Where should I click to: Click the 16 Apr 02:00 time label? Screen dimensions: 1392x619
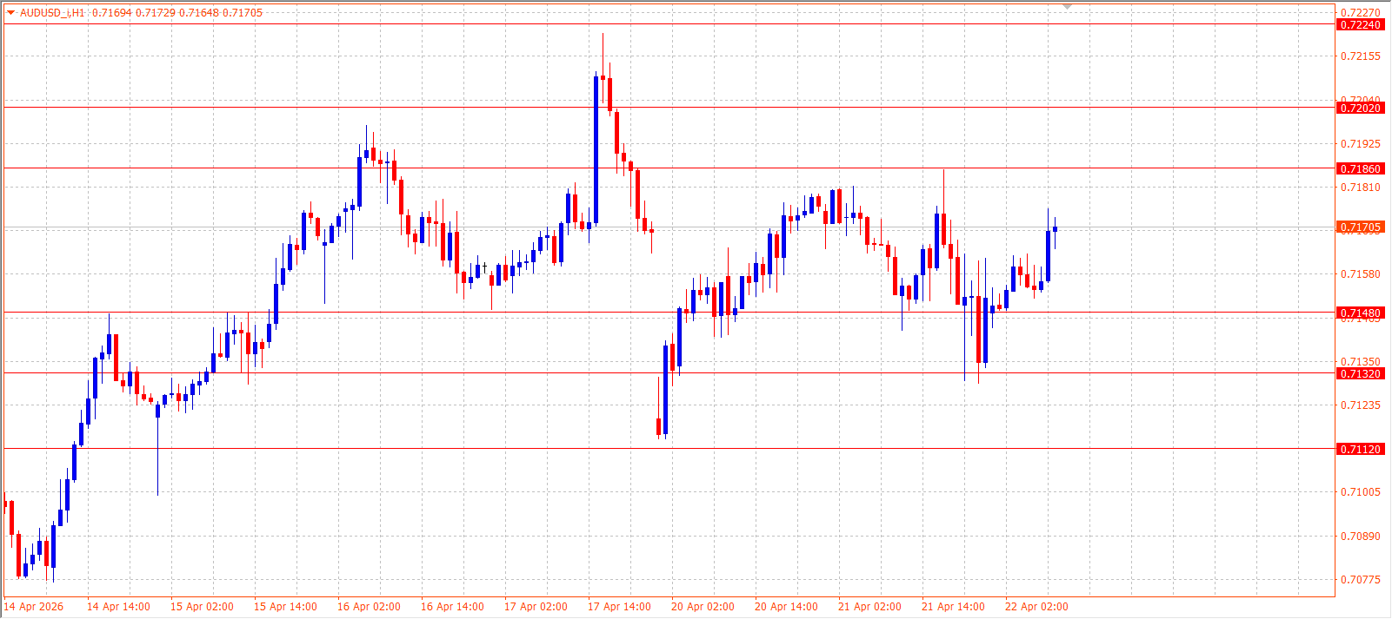click(x=369, y=607)
